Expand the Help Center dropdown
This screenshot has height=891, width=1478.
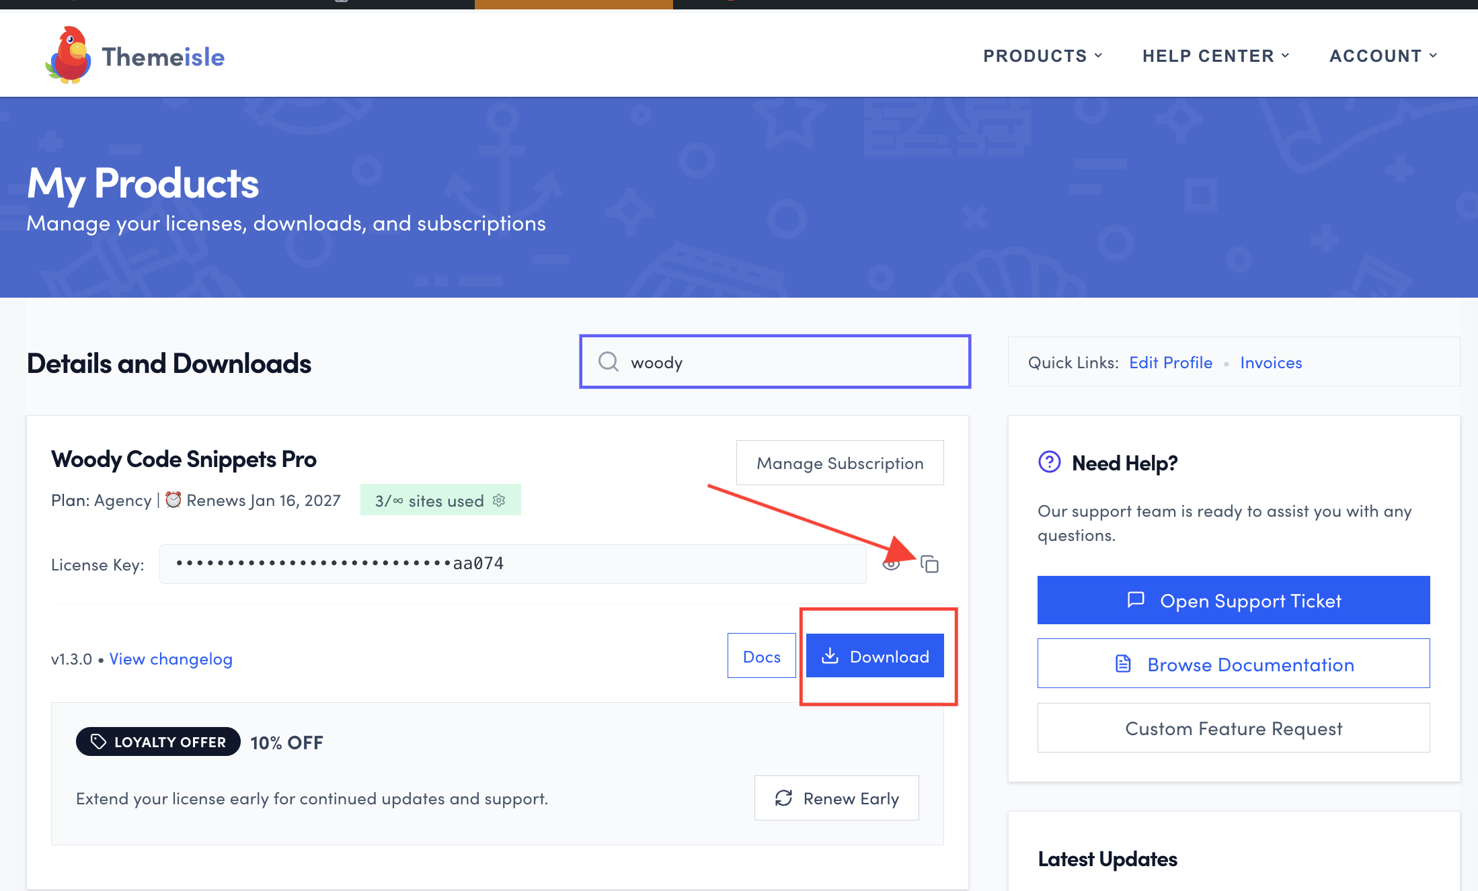click(1215, 56)
